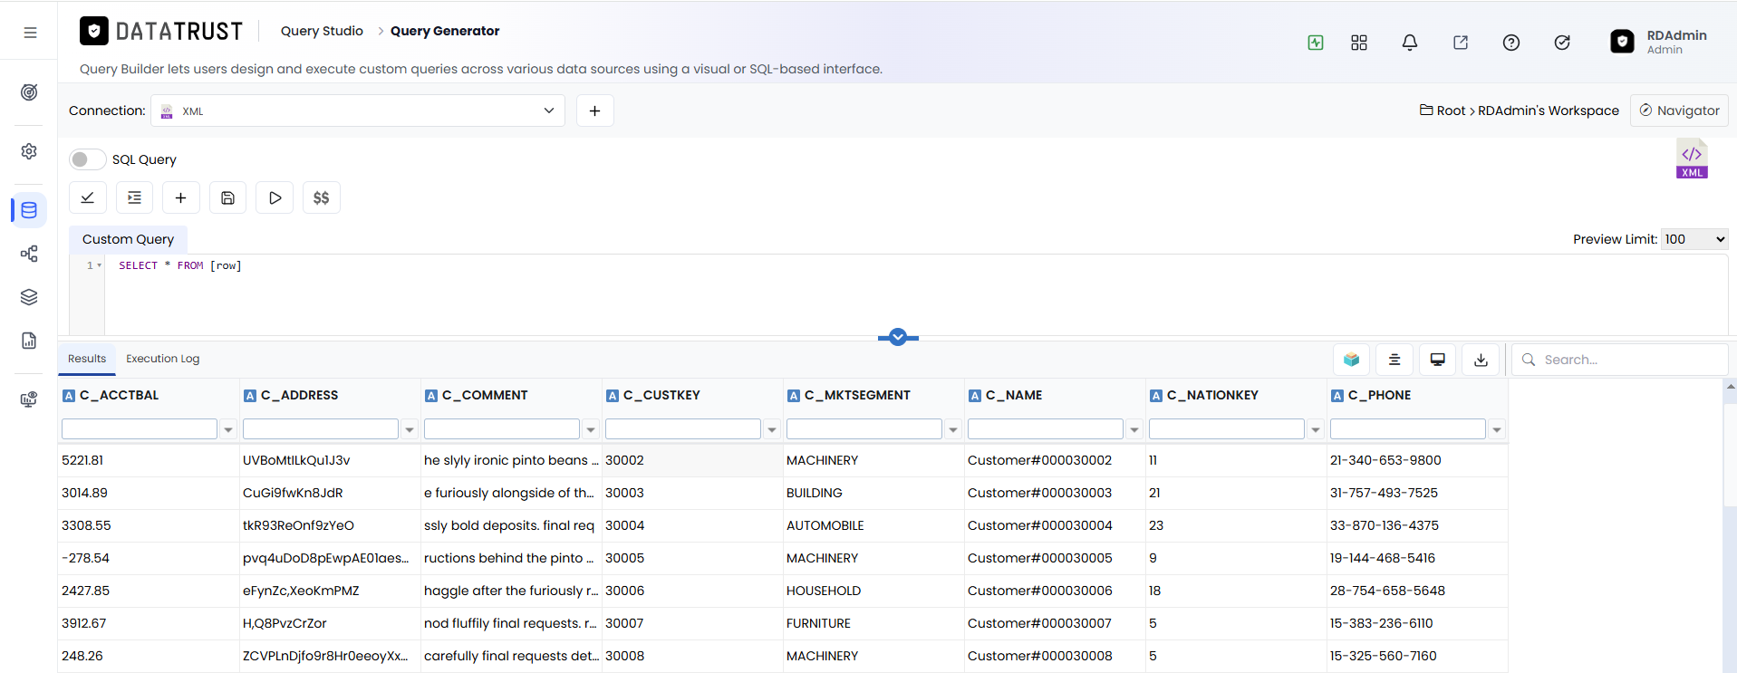Click the green activity monitor icon
Screen dimensions: 1737x673
pos(1316,43)
